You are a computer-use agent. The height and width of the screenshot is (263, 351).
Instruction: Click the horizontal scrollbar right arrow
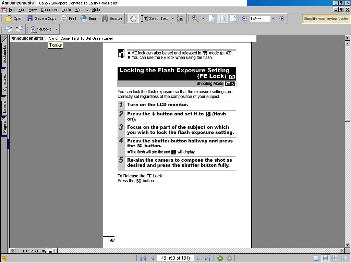pyautogui.click(x=342, y=251)
